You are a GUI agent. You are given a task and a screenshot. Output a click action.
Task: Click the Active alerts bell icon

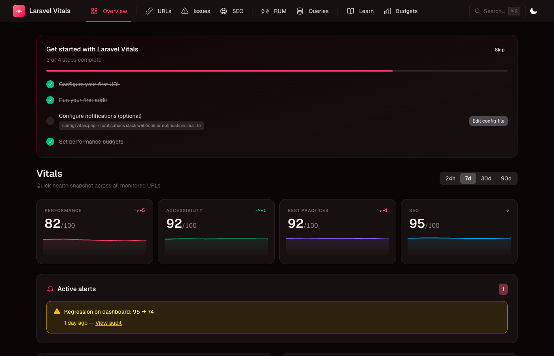[x=50, y=289]
